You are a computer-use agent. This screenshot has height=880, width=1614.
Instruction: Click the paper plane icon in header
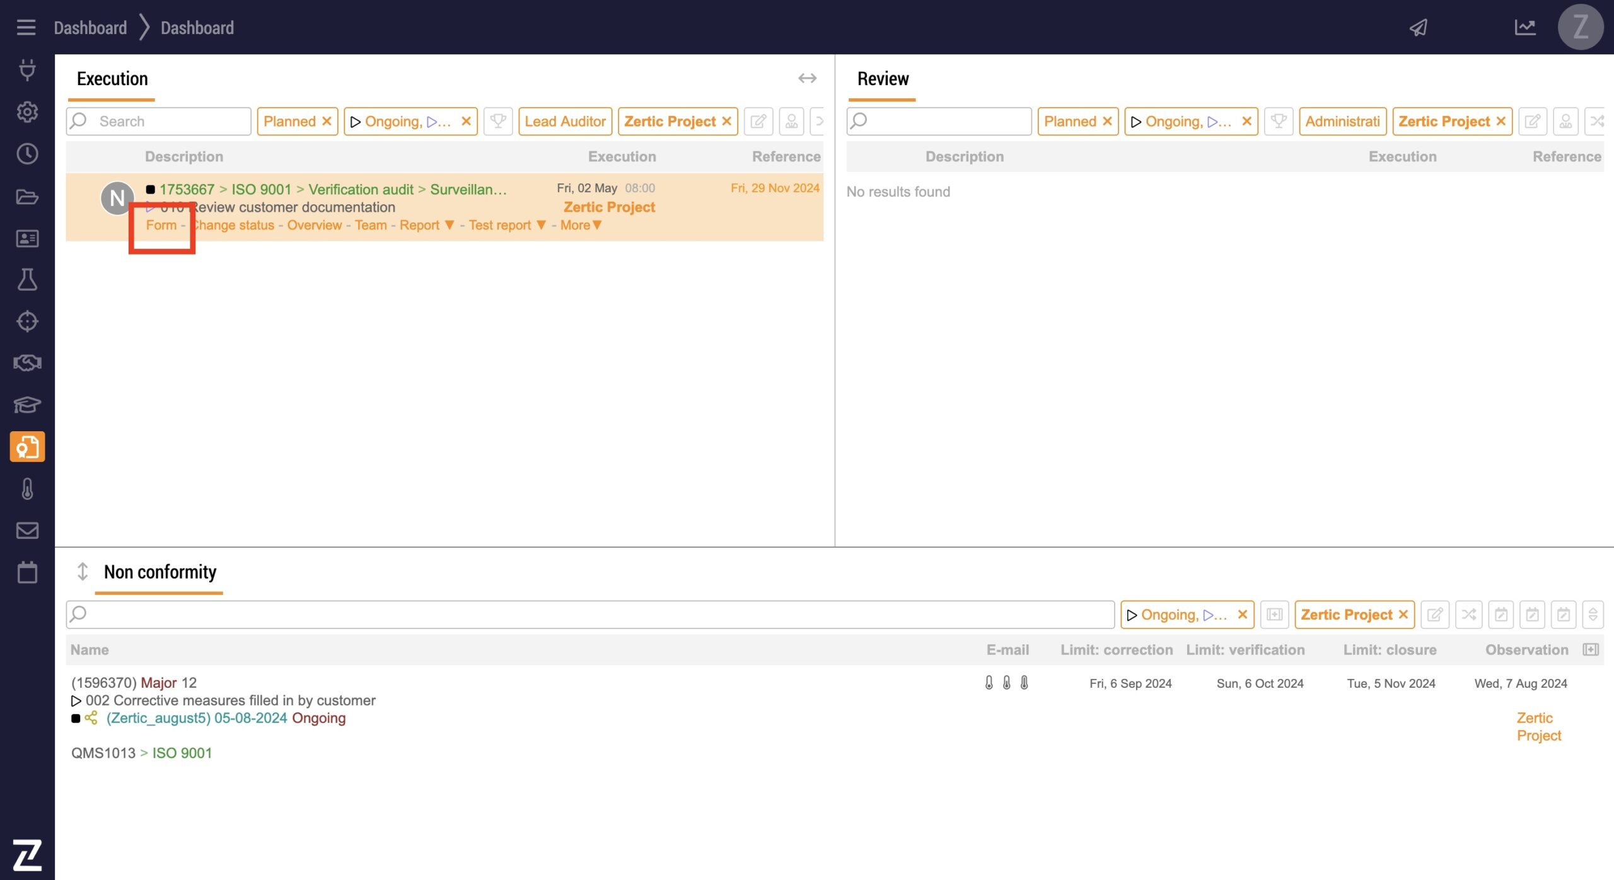[x=1419, y=27]
